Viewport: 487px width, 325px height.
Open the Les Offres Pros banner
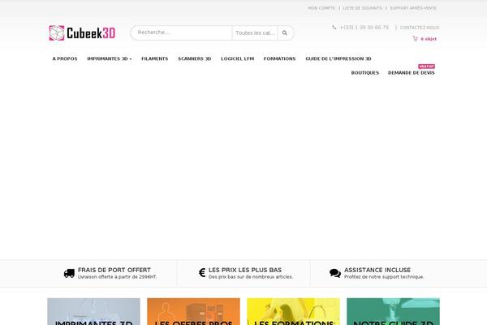point(193,312)
